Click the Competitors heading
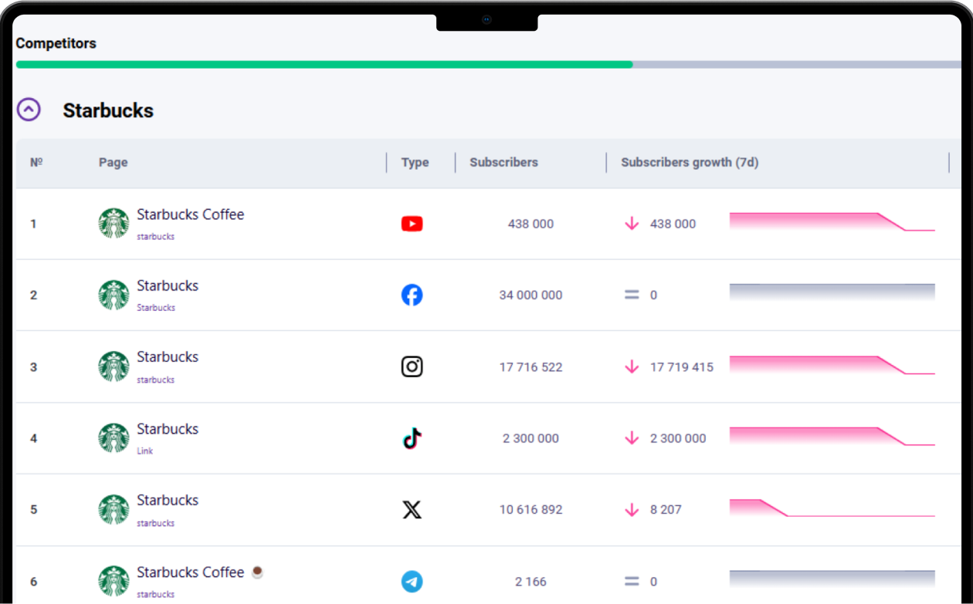The width and height of the screenshot is (973, 604). pos(56,43)
